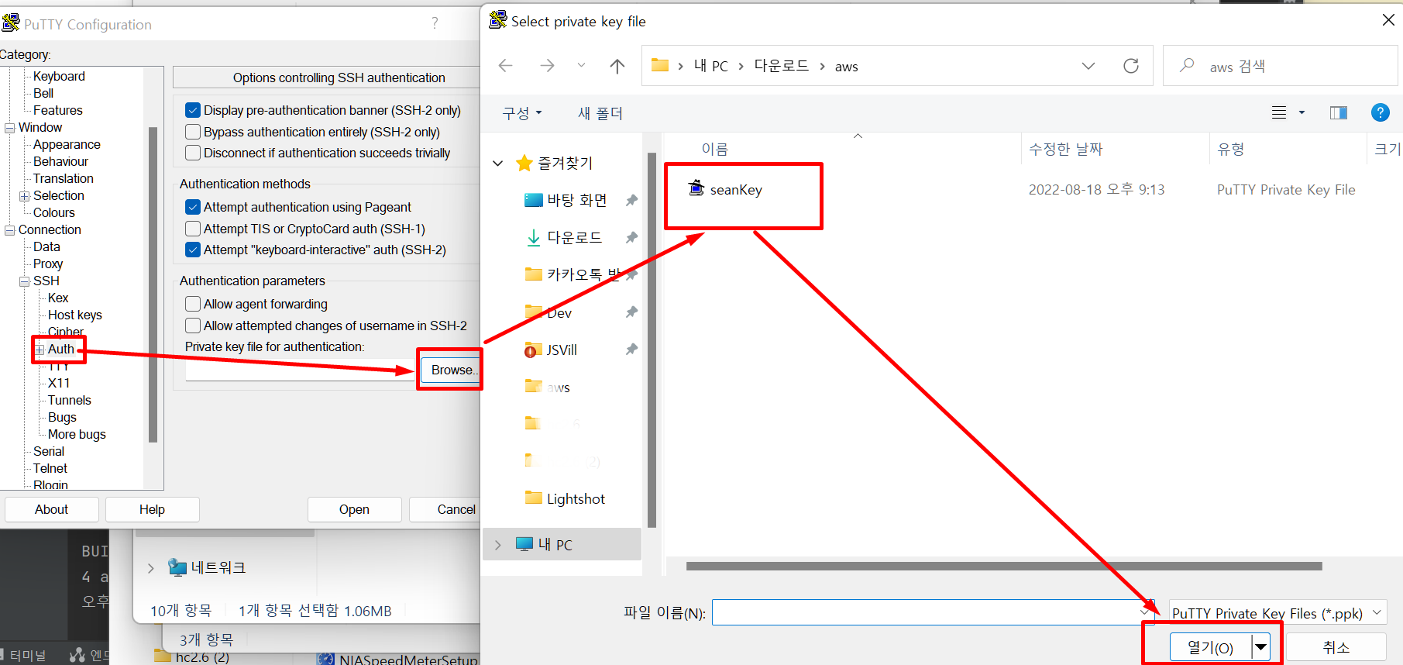Click the pin icon next to 바탕 화면
This screenshot has width=1403, height=665.
click(631, 200)
